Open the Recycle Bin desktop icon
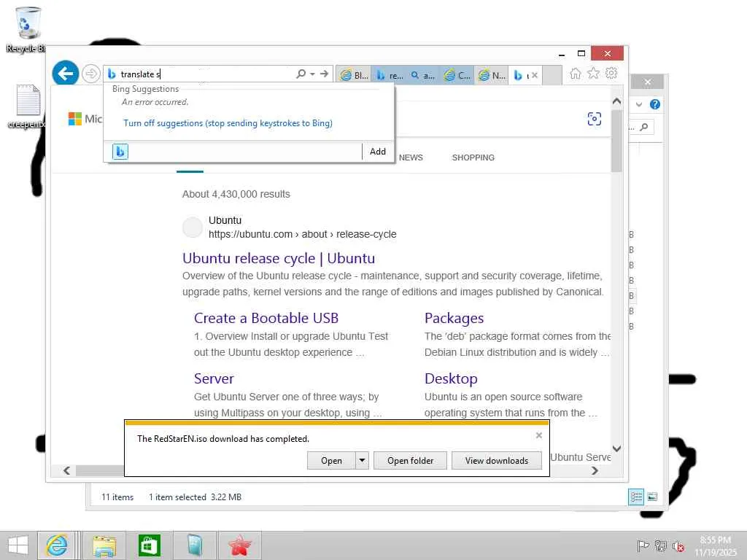 tap(27, 29)
